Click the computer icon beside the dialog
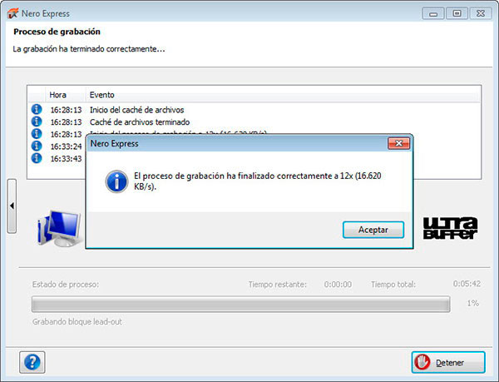The image size is (499, 382). pyautogui.click(x=59, y=228)
